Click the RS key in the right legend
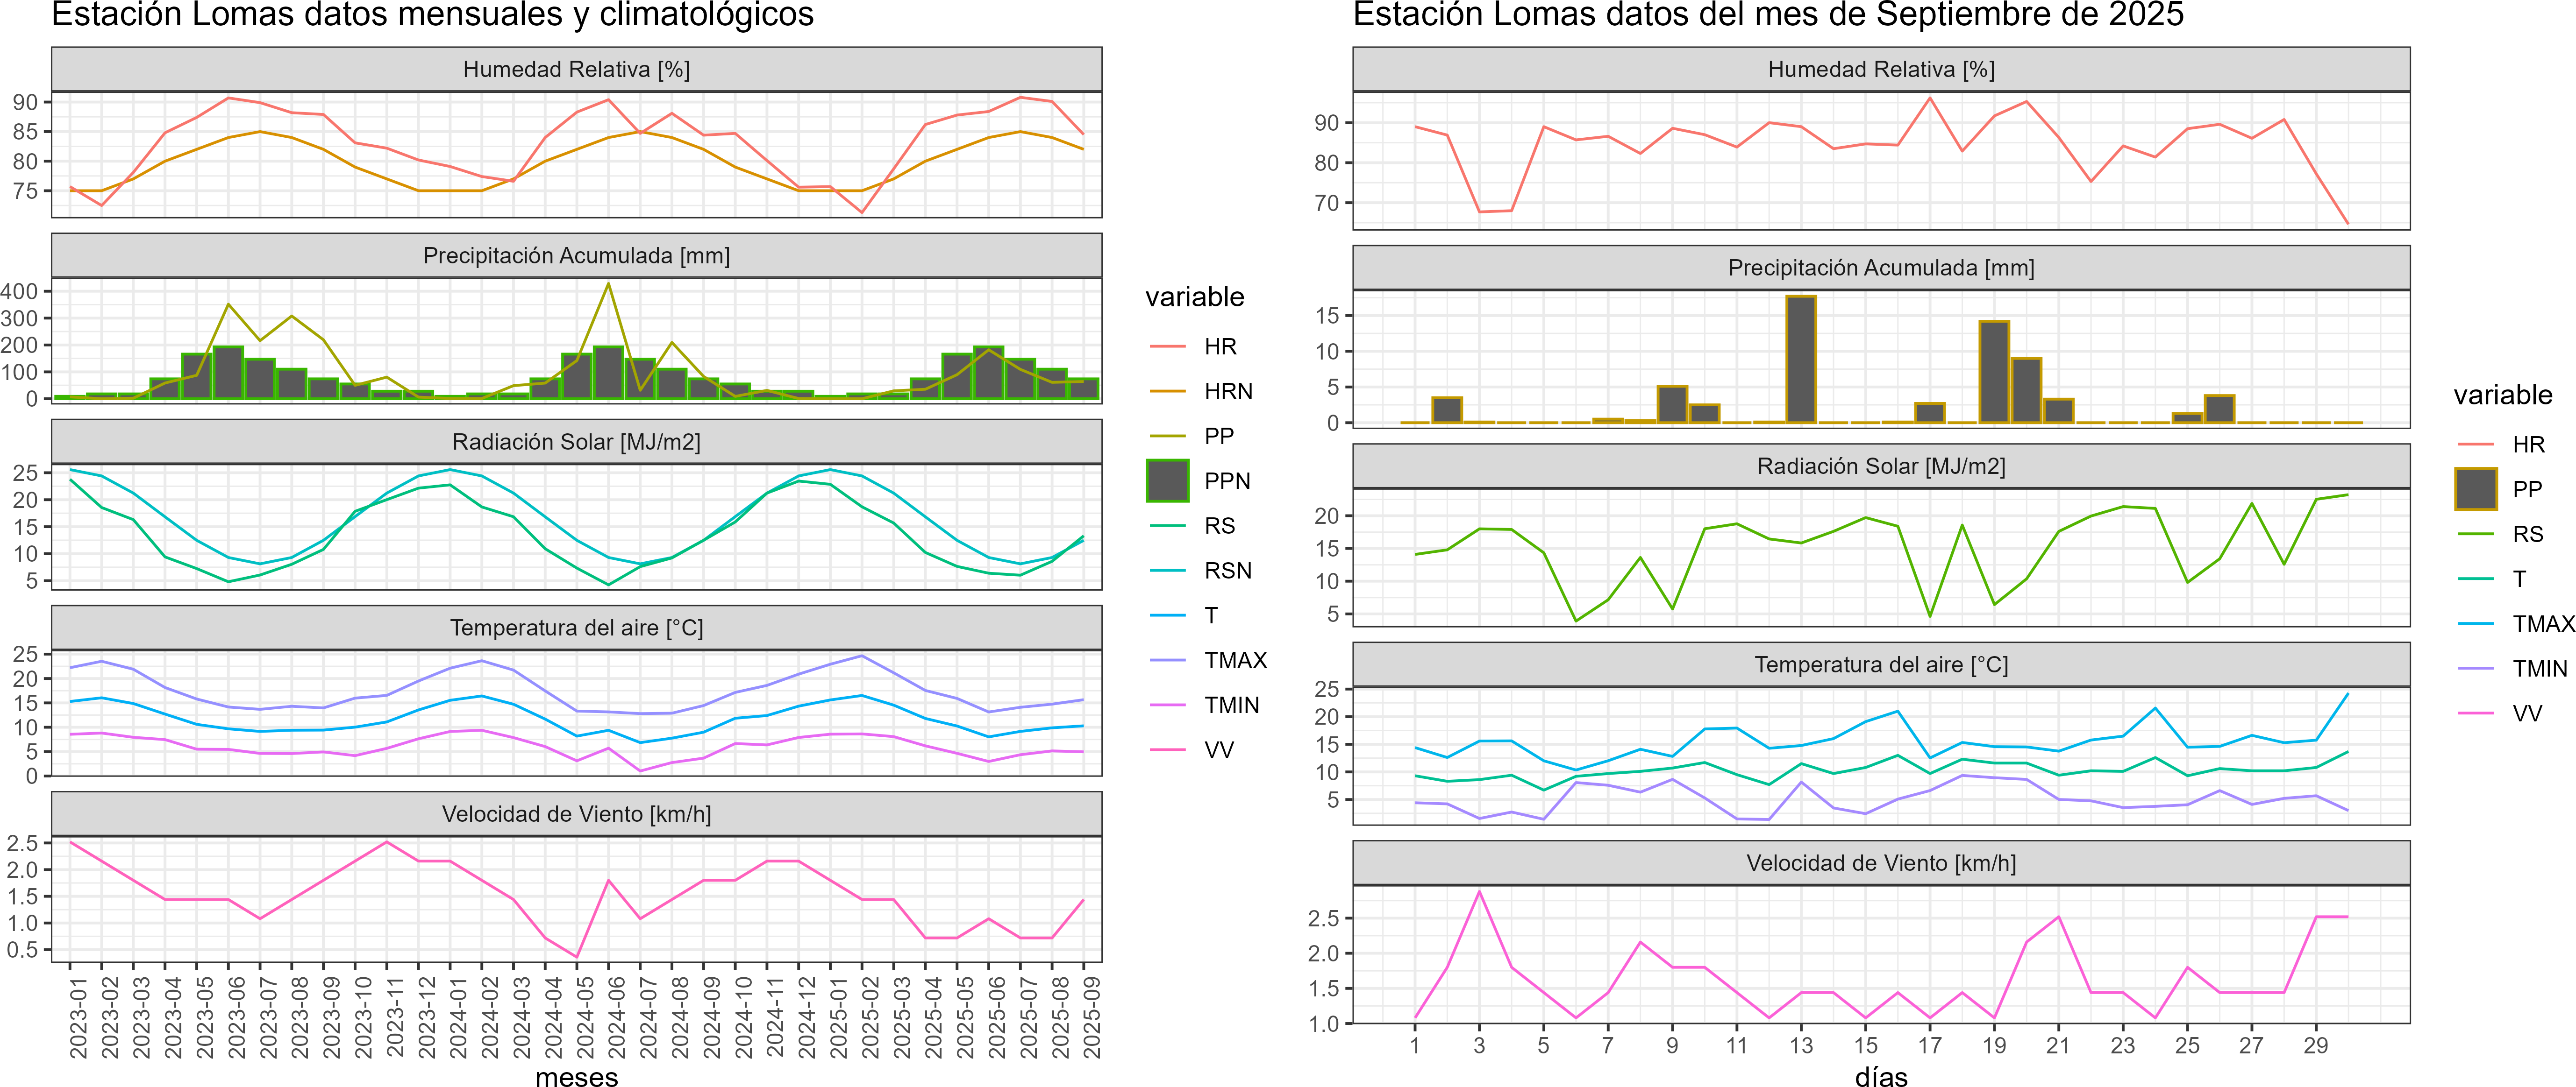The image size is (2576, 1087). coord(2475,535)
